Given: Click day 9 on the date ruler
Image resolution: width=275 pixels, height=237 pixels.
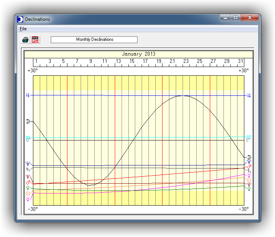Looking at the screenshot, I should (91, 61).
